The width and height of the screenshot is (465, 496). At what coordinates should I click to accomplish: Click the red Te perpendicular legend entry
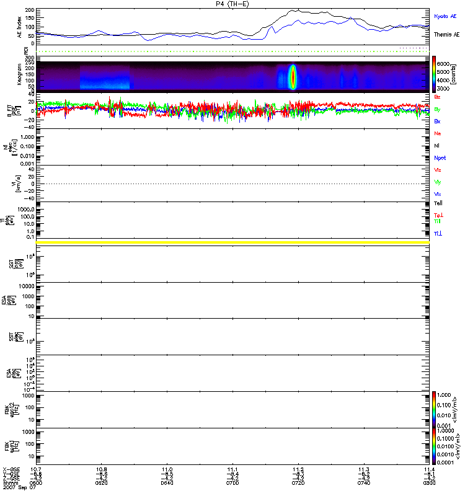coord(438,215)
